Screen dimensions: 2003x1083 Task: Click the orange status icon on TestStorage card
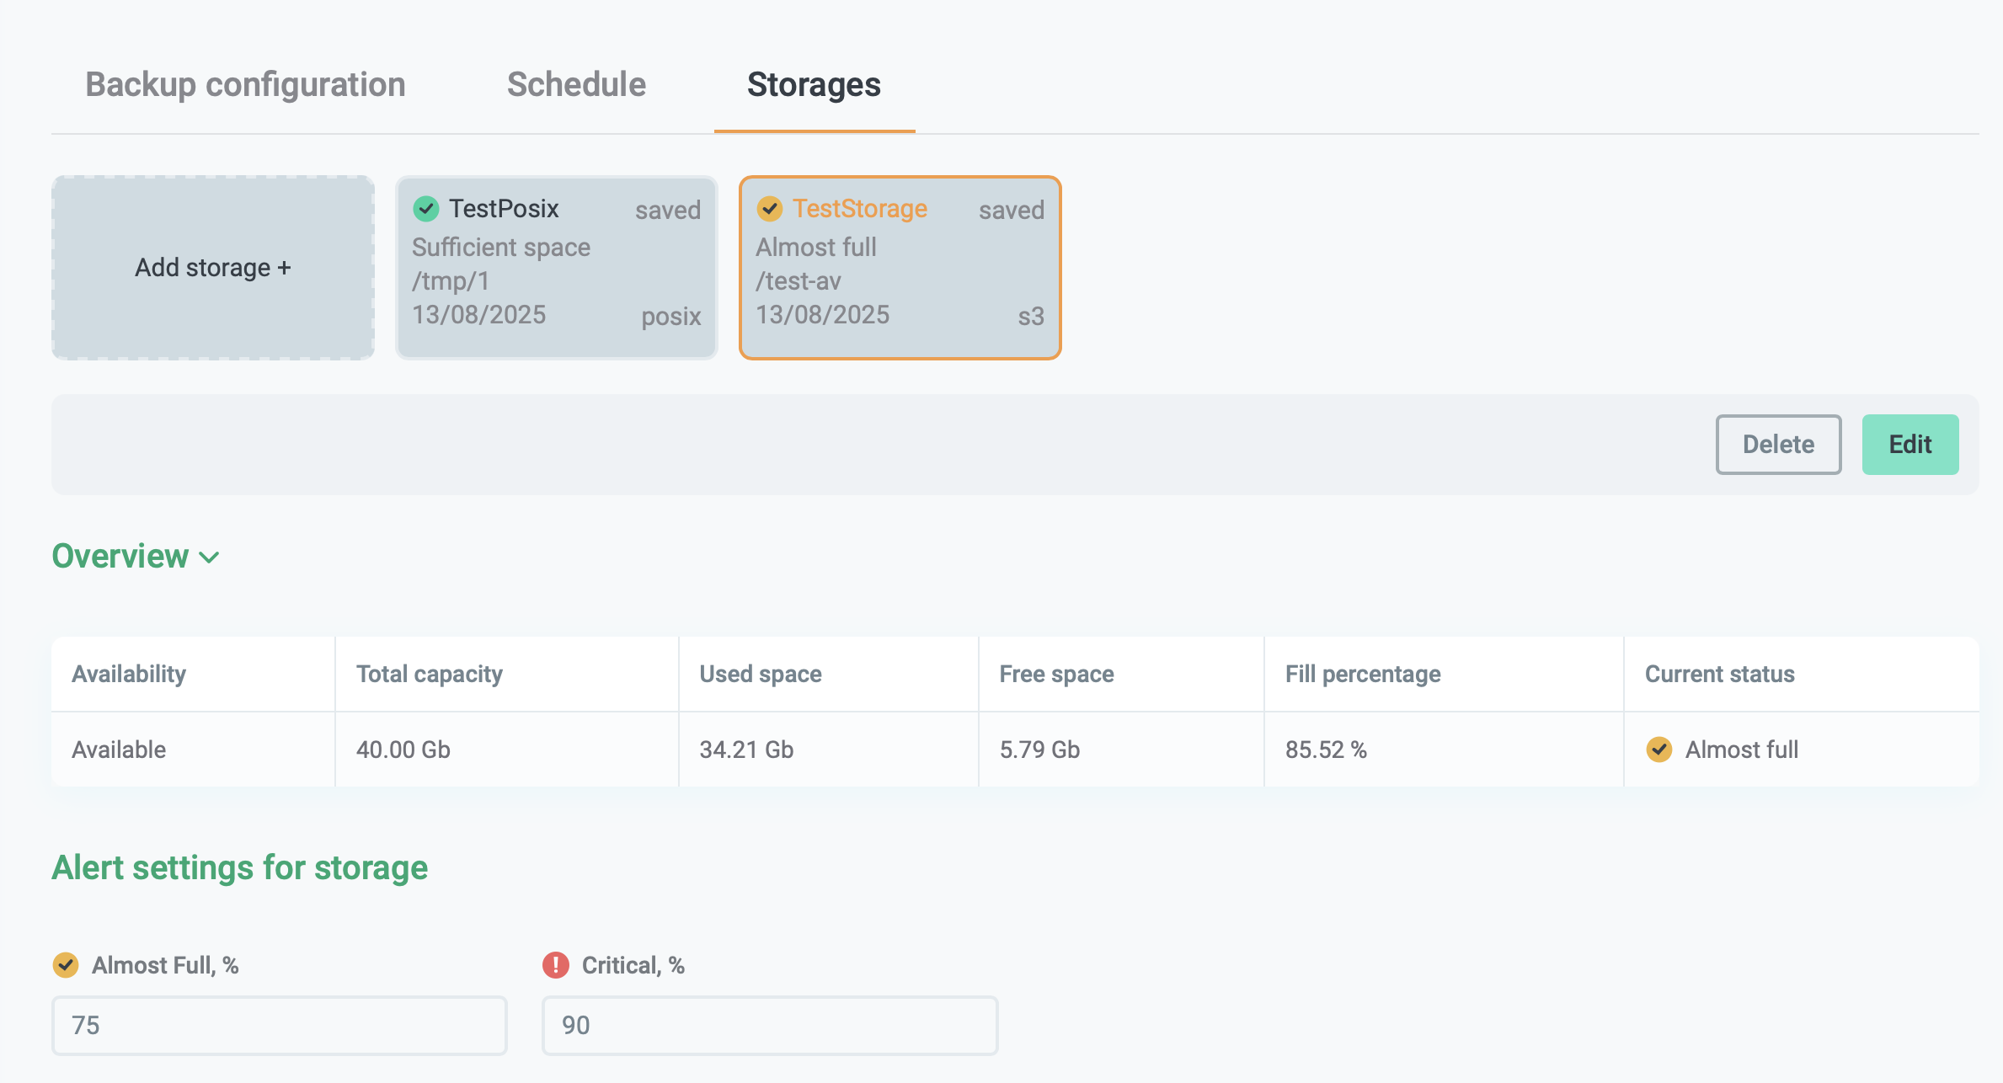coord(769,208)
